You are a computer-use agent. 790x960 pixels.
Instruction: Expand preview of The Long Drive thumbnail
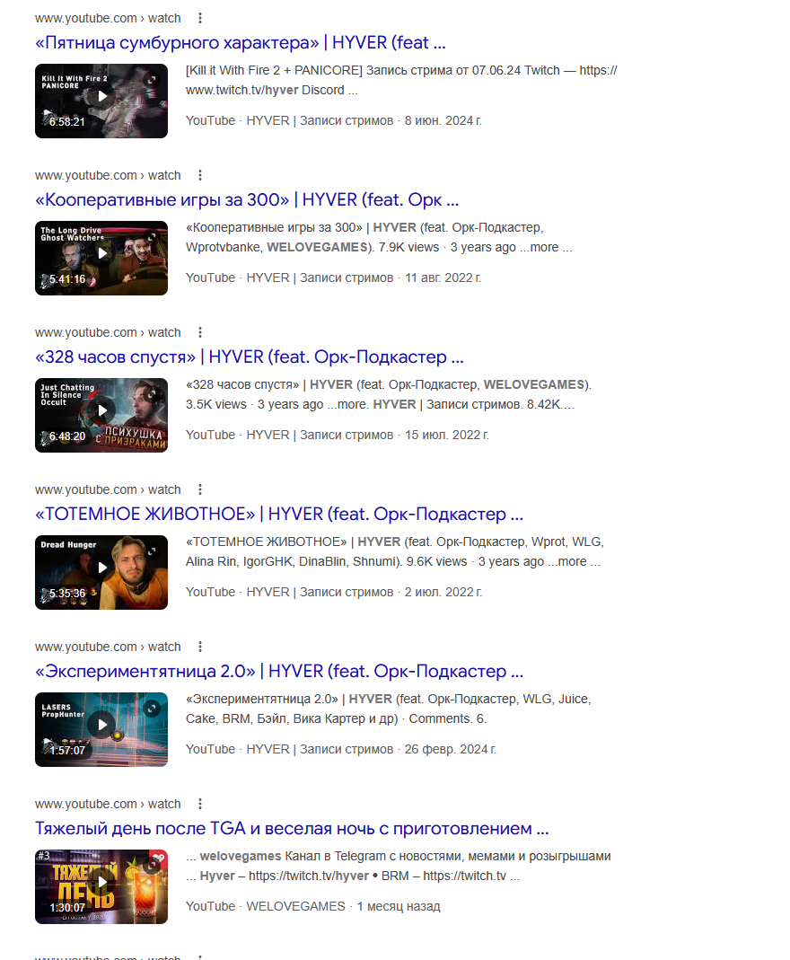point(151,237)
